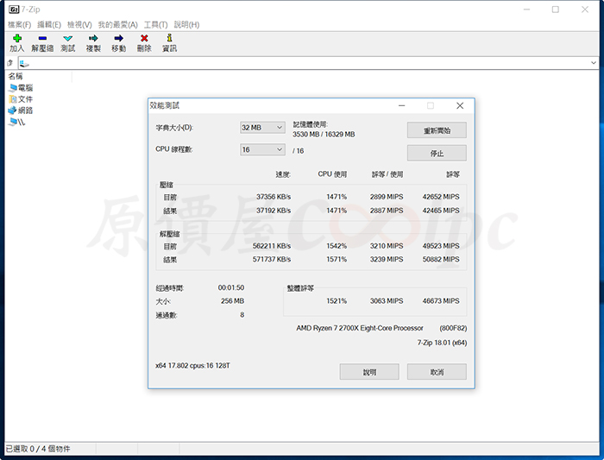This screenshot has height=460, width=604.
Task: Click compression current rating 42652 MIPS
Action: coord(441,197)
